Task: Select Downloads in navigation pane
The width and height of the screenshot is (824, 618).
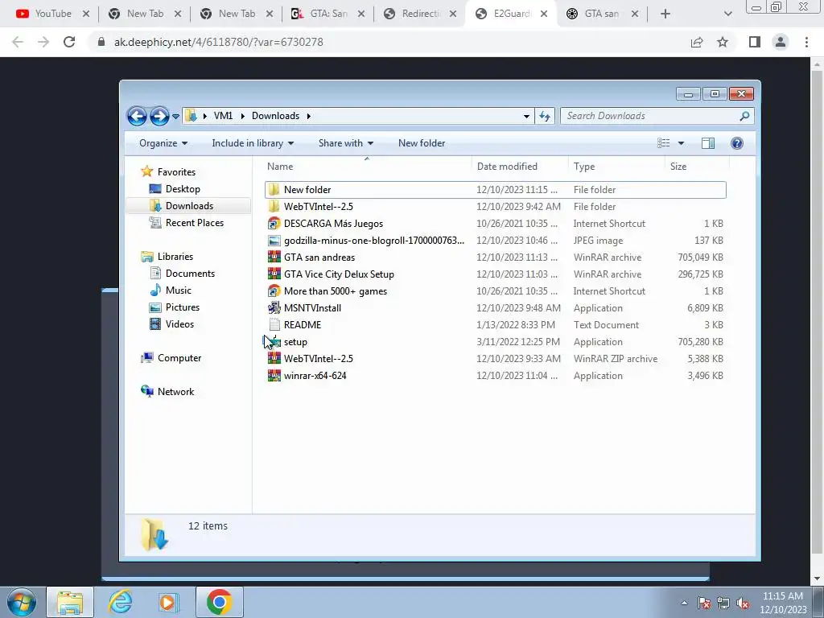Action: pyautogui.click(x=189, y=206)
